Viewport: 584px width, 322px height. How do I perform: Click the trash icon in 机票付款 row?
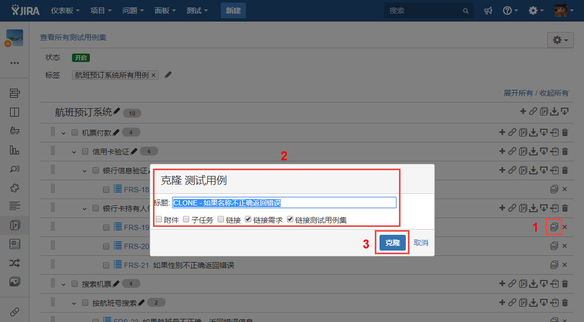(565, 132)
